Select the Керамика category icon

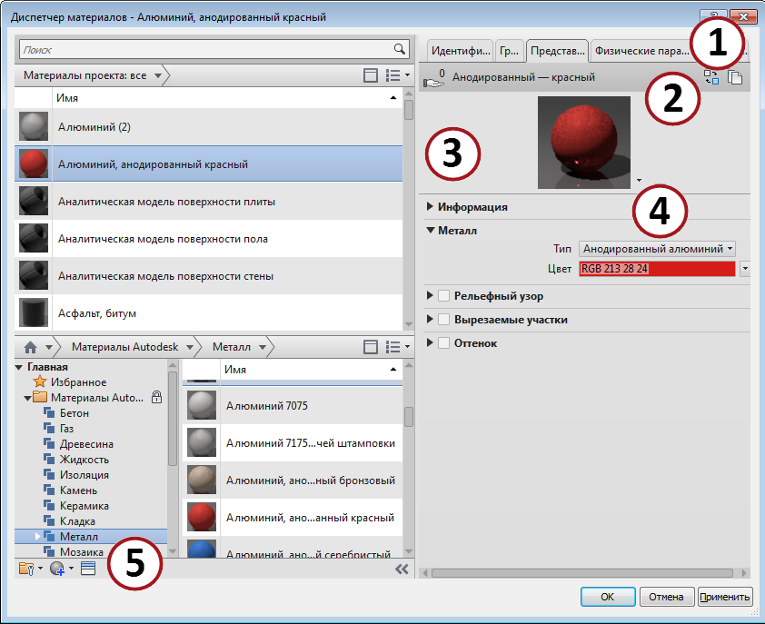point(49,505)
